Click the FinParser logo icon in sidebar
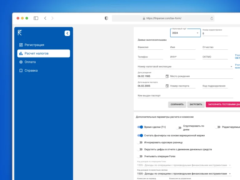This screenshot has width=240, height=180. (20, 33)
